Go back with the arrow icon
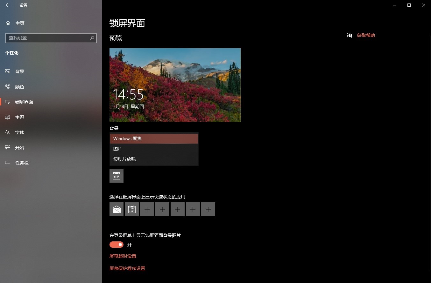 pyautogui.click(x=8, y=5)
